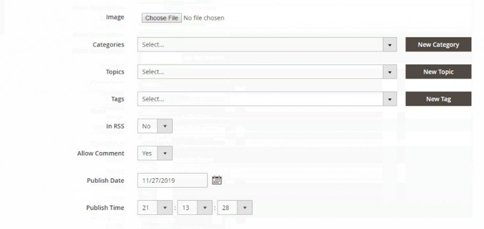Expand the Topics dropdown arrow
Viewport: 484px width, 229px height.
click(390, 72)
